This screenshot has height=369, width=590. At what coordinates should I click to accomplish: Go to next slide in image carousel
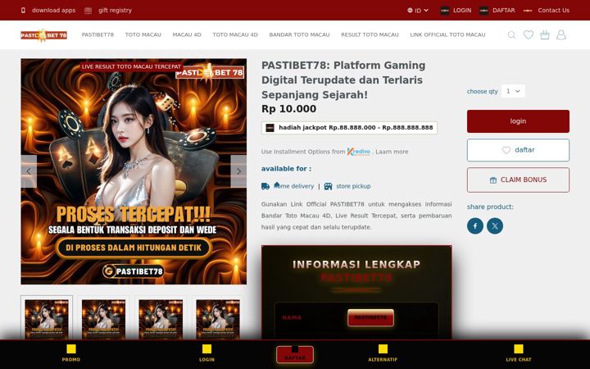pyautogui.click(x=238, y=171)
